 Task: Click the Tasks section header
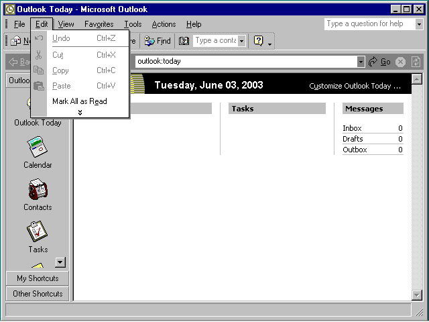pos(277,109)
